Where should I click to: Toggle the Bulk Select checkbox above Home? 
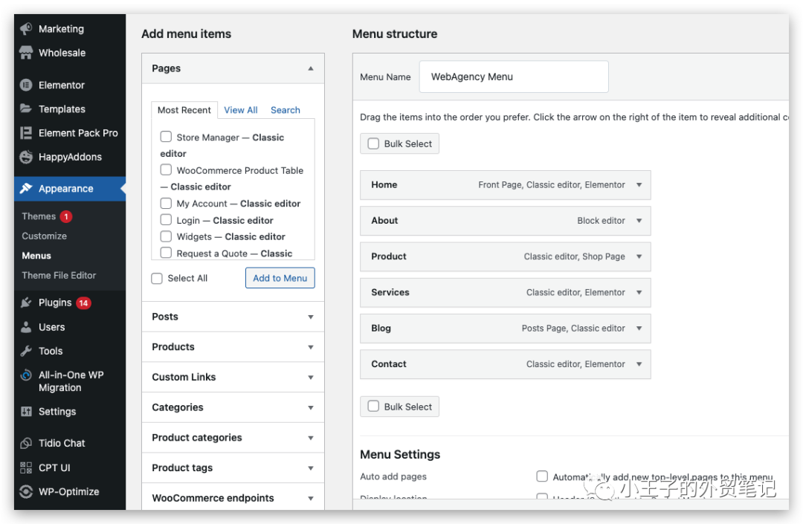pos(374,143)
